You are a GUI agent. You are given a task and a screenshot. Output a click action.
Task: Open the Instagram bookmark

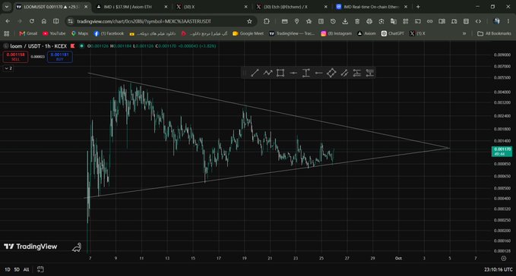point(337,33)
